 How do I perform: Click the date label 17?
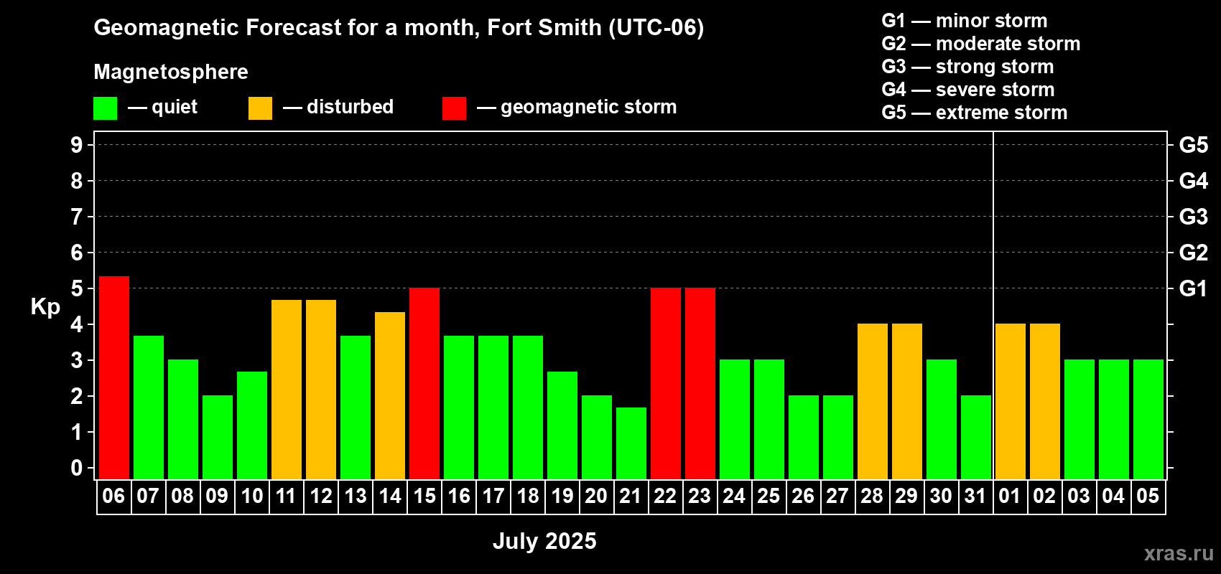[493, 497]
